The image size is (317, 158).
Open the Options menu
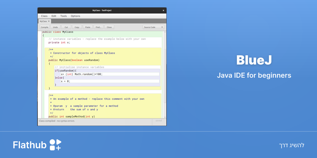click(75, 16)
